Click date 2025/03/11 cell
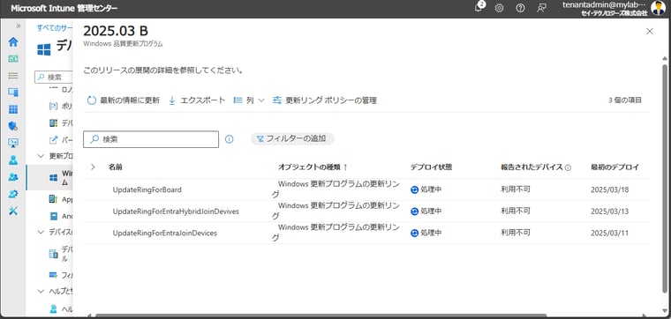This screenshot has width=671, height=319. coord(610,234)
